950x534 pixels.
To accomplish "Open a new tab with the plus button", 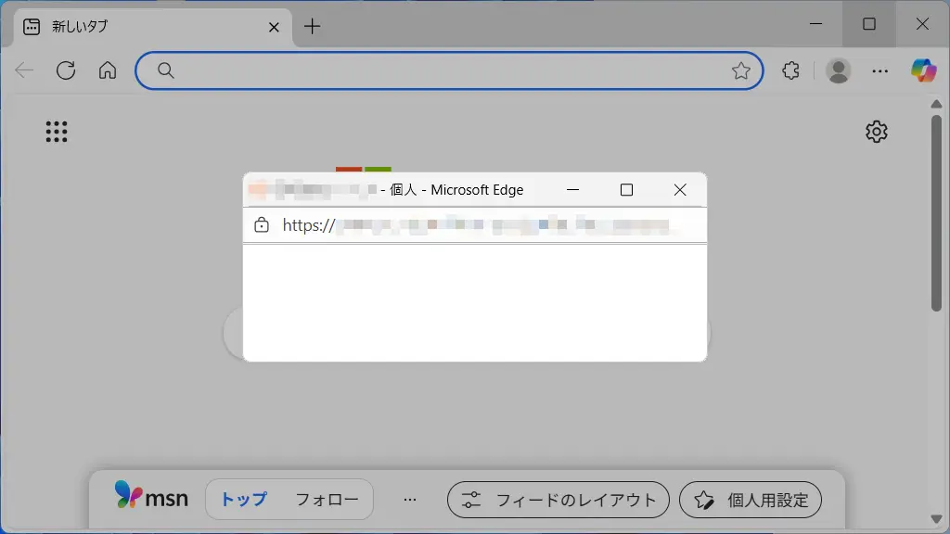I will pos(313,26).
